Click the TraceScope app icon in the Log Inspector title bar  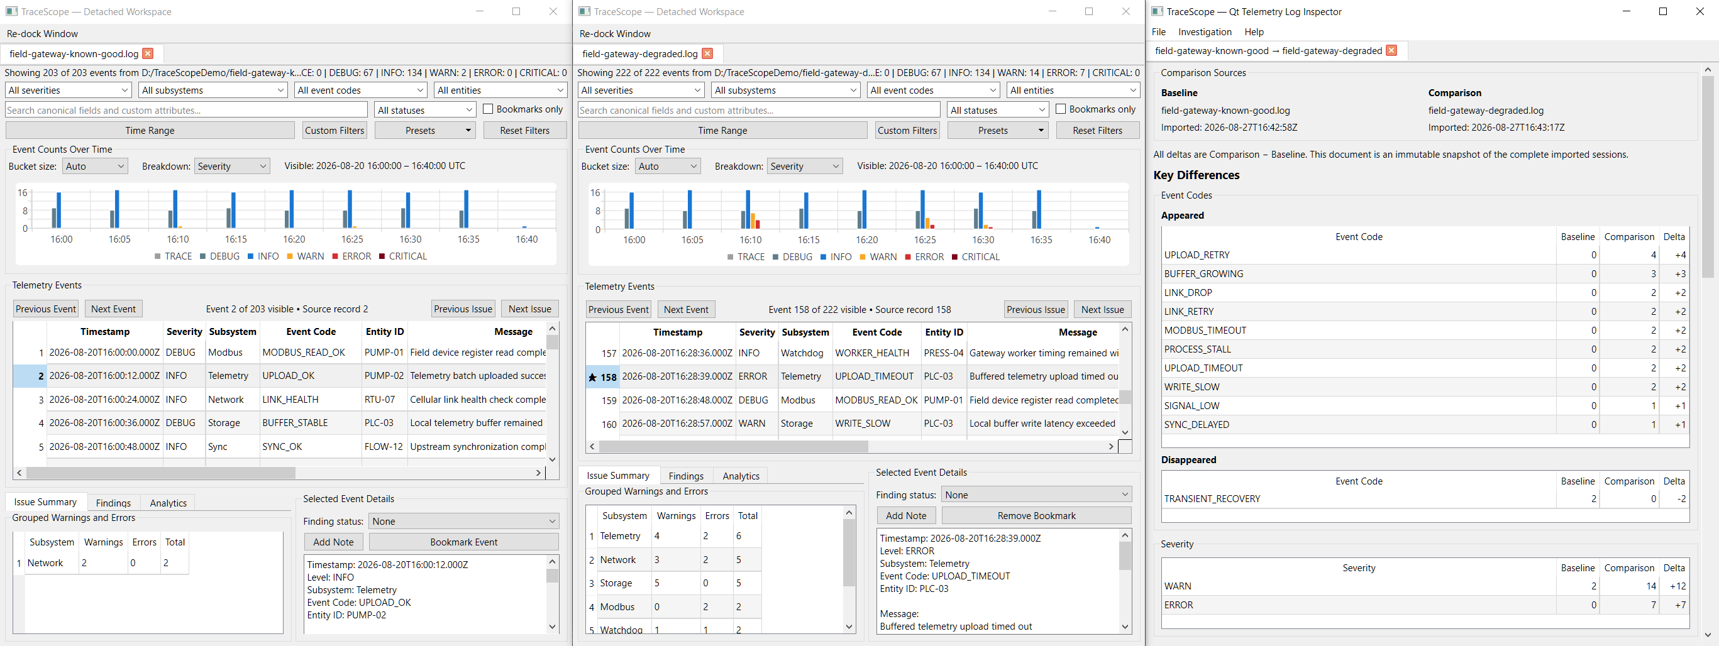[1157, 11]
